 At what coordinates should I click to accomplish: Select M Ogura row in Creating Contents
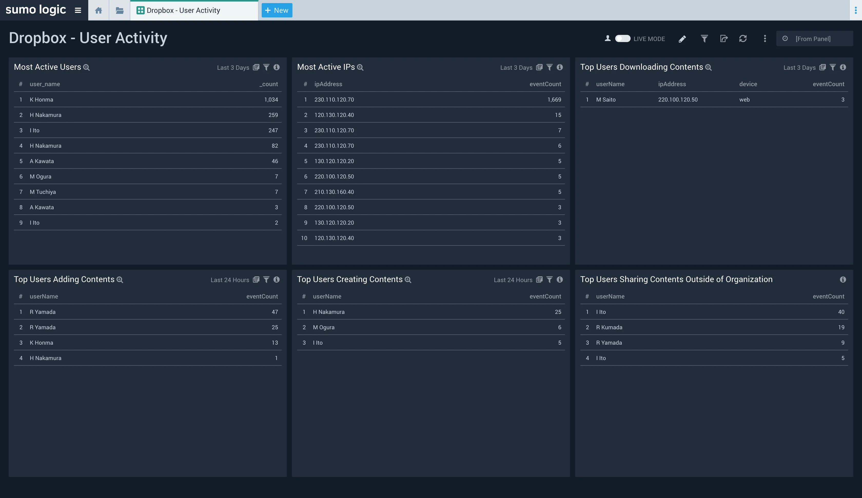click(431, 327)
